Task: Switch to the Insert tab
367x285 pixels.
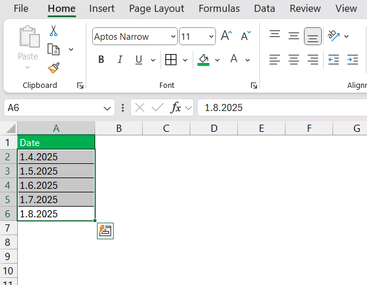Action: (102, 9)
